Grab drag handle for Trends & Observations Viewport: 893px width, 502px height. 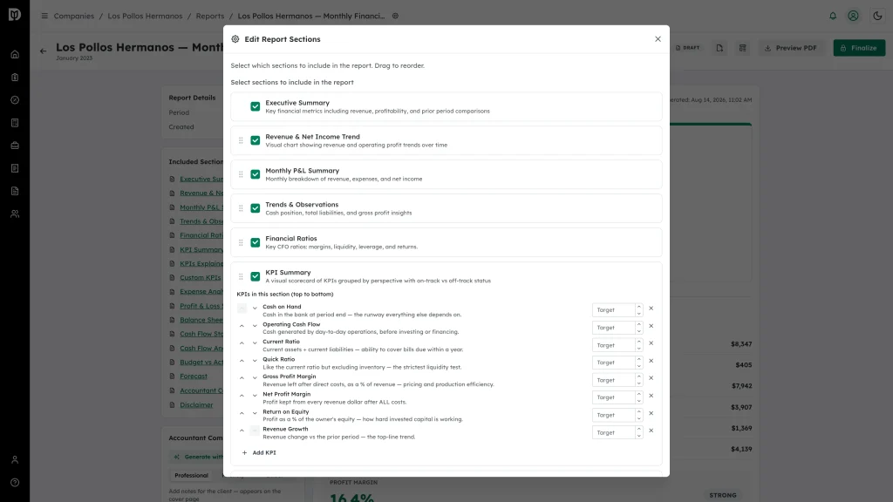(241, 208)
